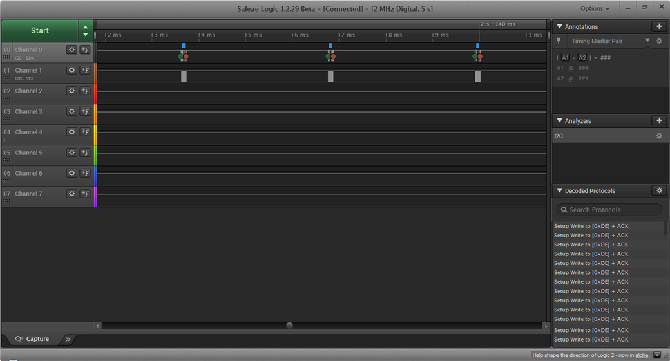This screenshot has width=670, height=361.
Task: Follow the alpha link for Logic 2
Action: [642, 355]
